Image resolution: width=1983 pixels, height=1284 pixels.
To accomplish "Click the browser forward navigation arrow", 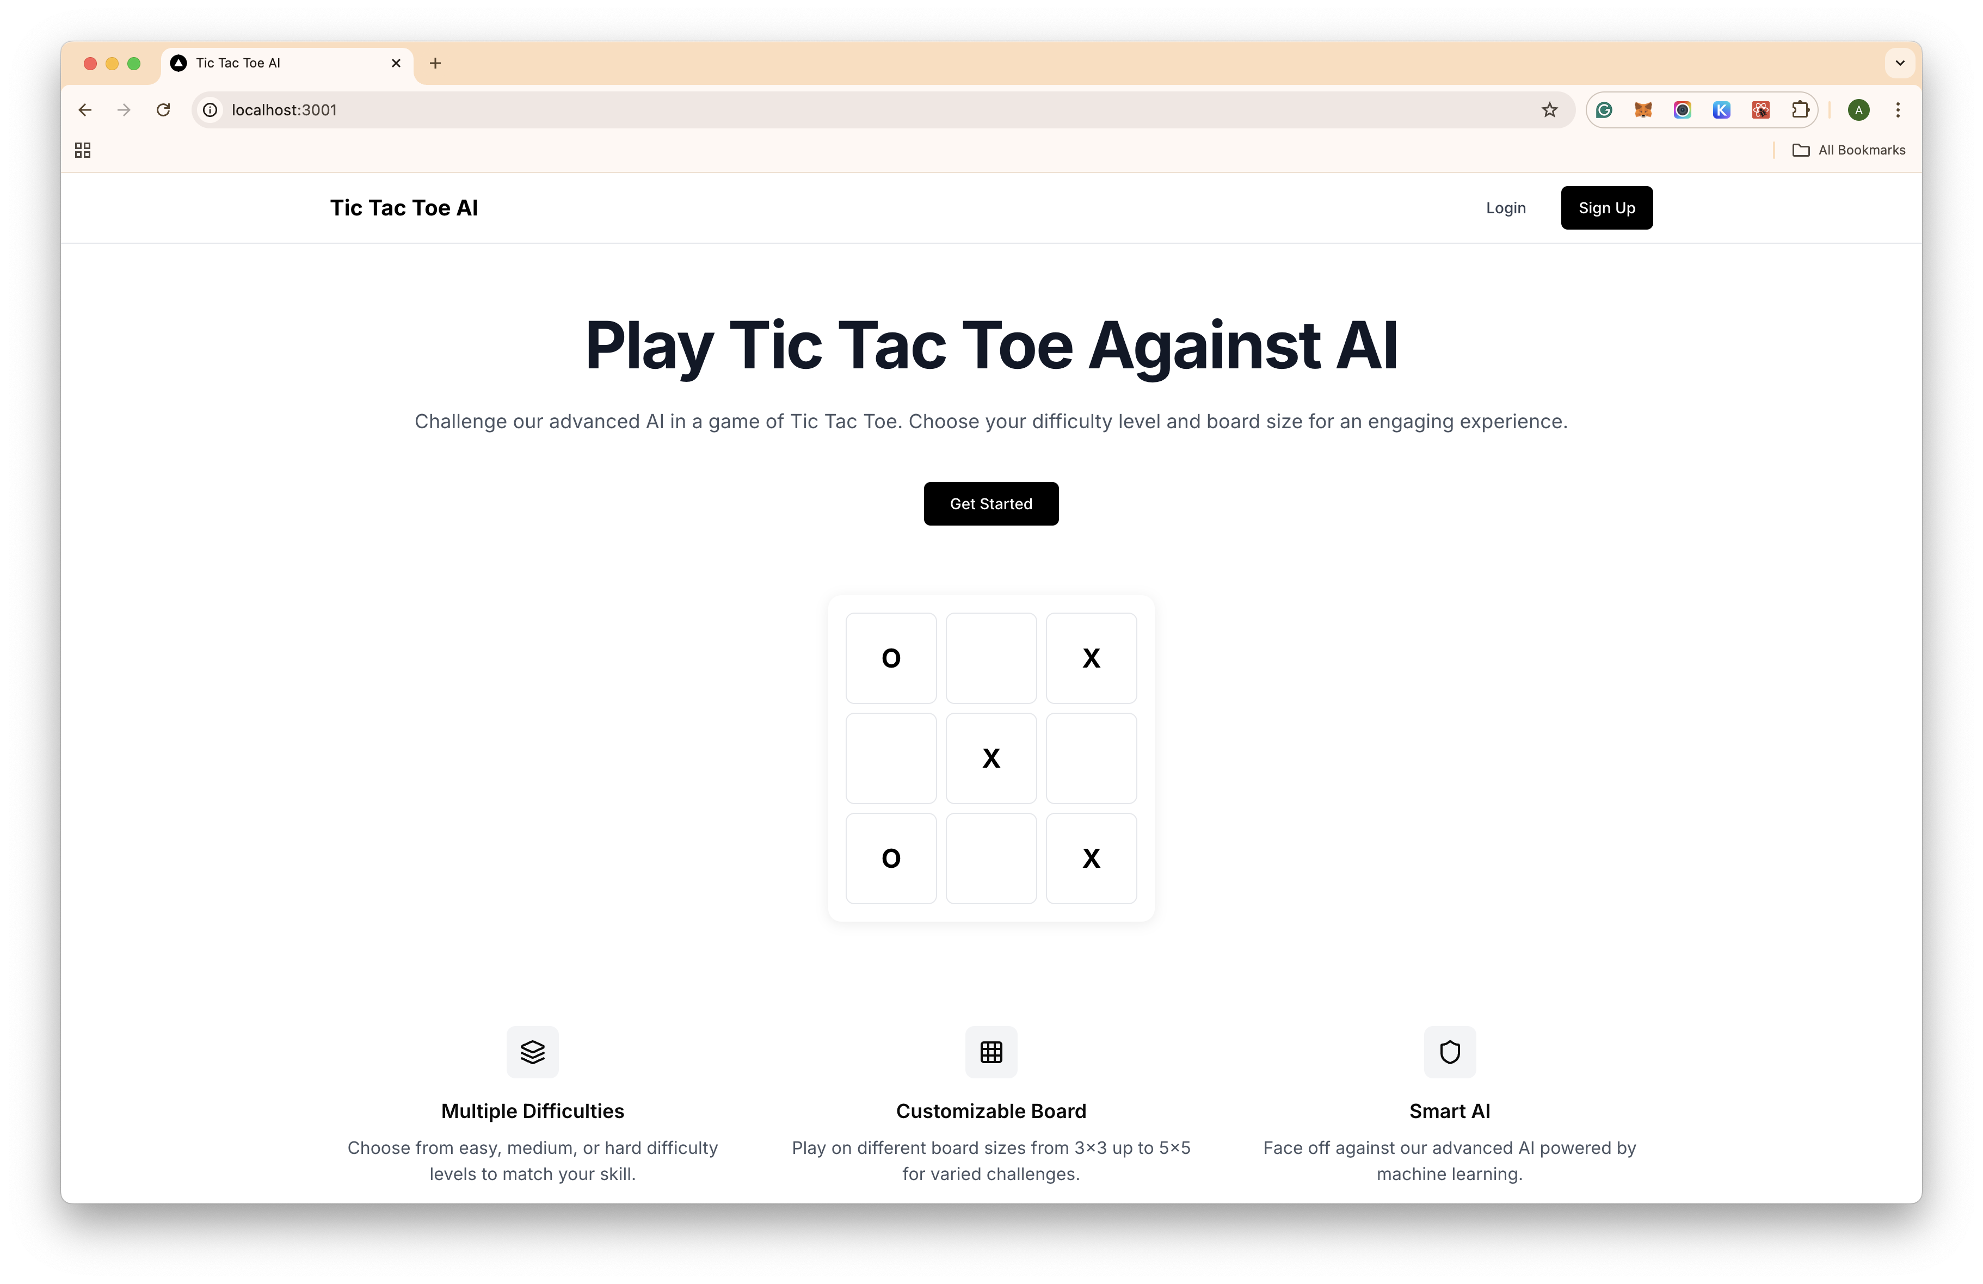I will pyautogui.click(x=124, y=110).
